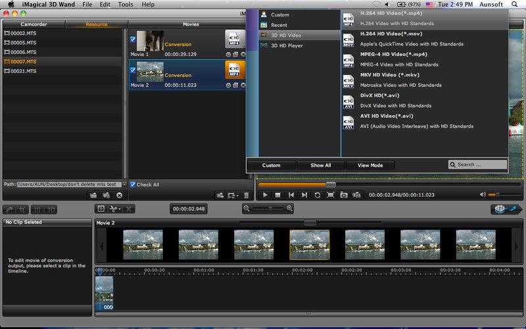Select the 00021.MTS file
This screenshot has height=329, width=526.
pos(62,71)
